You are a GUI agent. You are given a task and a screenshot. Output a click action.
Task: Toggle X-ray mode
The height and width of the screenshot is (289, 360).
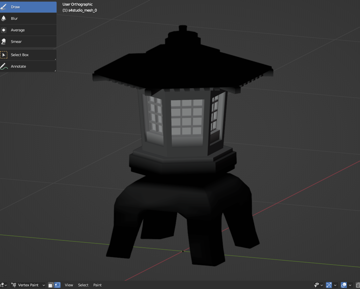click(358, 285)
